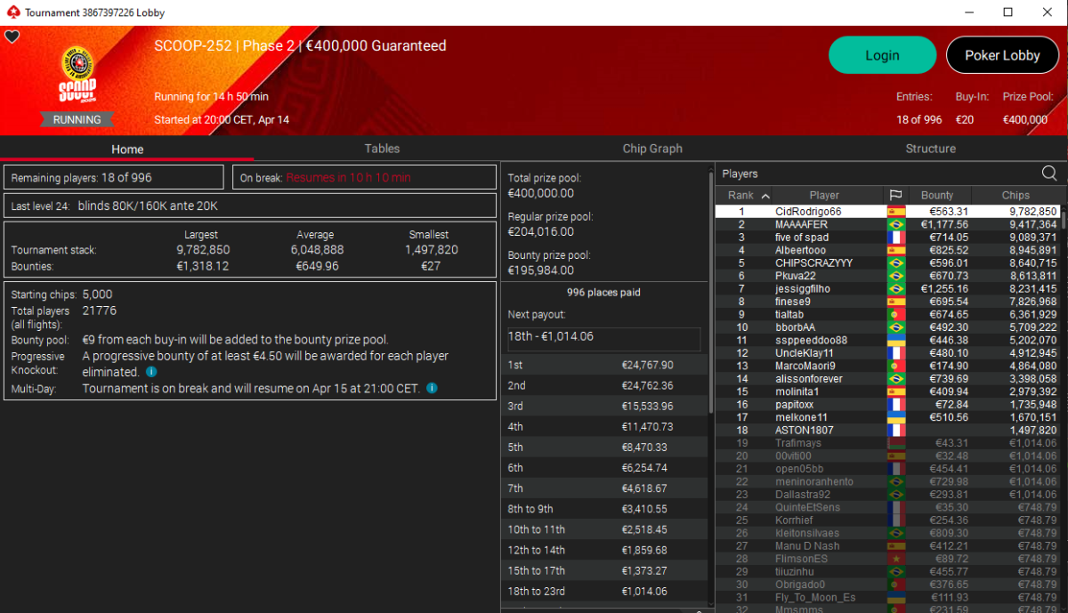Screen dimensions: 1068x613
Task: Select player row CHIPSCRAZYYY
Action: tap(887, 263)
